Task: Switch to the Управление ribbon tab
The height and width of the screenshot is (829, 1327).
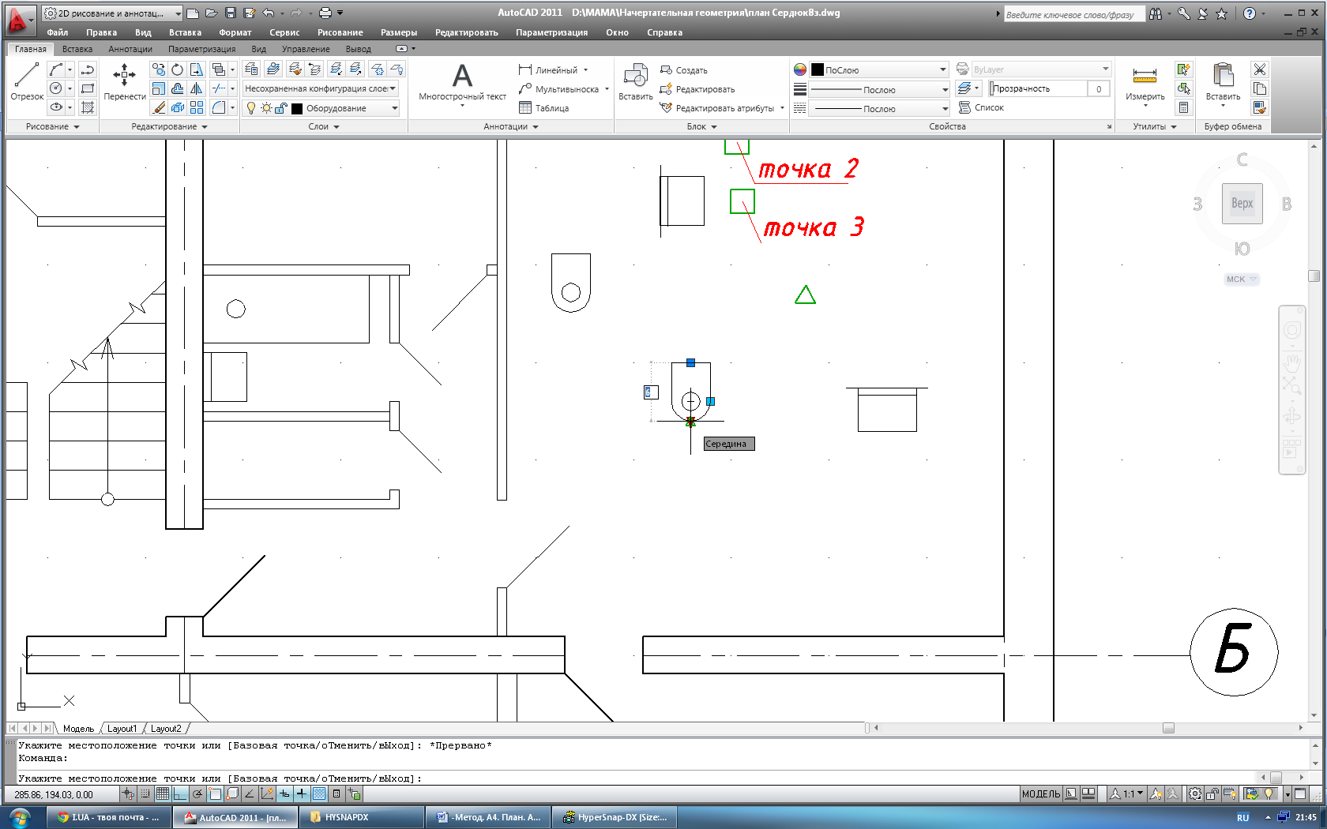Action: [306, 49]
